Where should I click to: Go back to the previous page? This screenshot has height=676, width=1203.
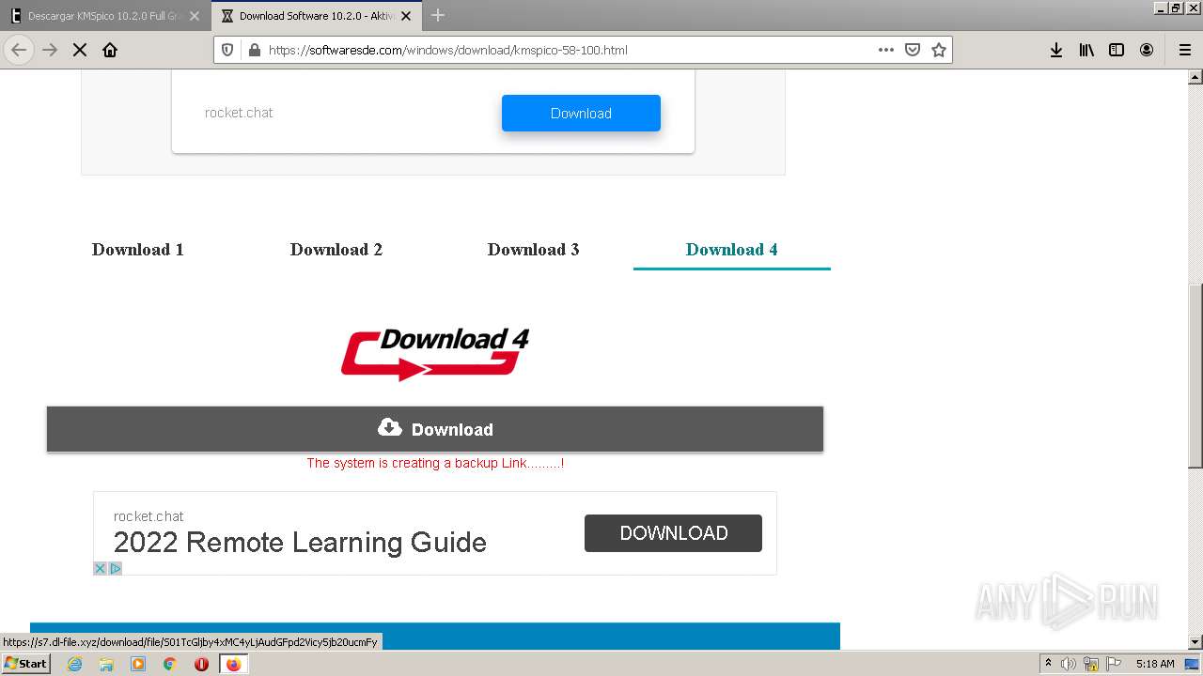click(x=19, y=50)
